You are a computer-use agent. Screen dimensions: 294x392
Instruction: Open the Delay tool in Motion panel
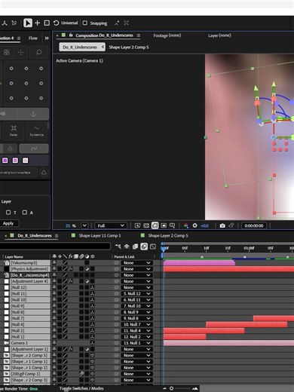click(14, 130)
